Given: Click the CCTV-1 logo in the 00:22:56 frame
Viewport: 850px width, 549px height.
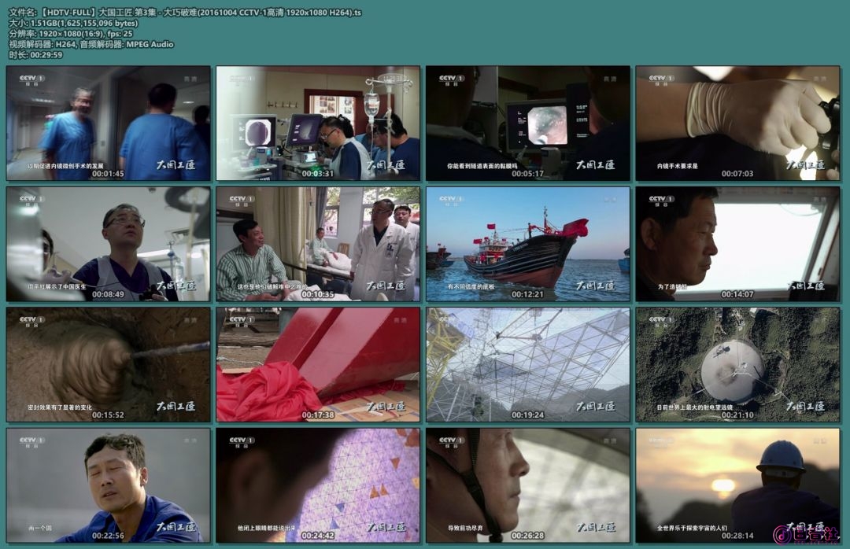Looking at the screenshot, I should point(32,442).
